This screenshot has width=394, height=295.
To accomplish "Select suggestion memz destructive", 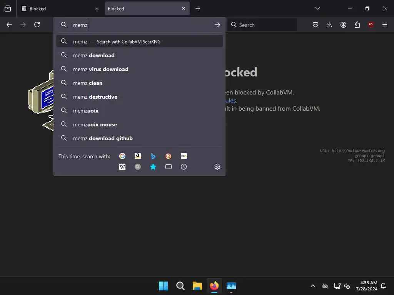I will [x=139, y=96].
